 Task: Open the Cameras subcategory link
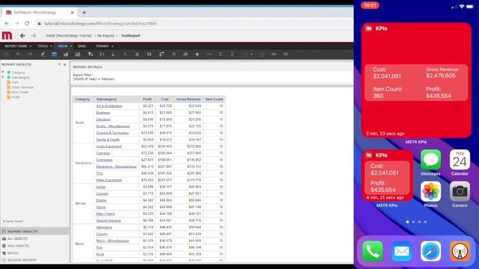[x=103, y=153]
